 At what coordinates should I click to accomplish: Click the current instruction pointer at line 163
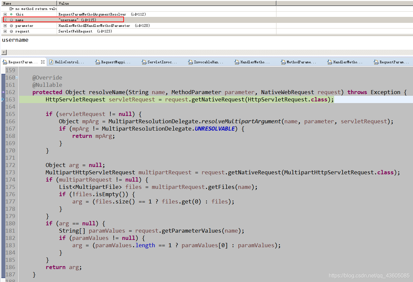pos(3,99)
